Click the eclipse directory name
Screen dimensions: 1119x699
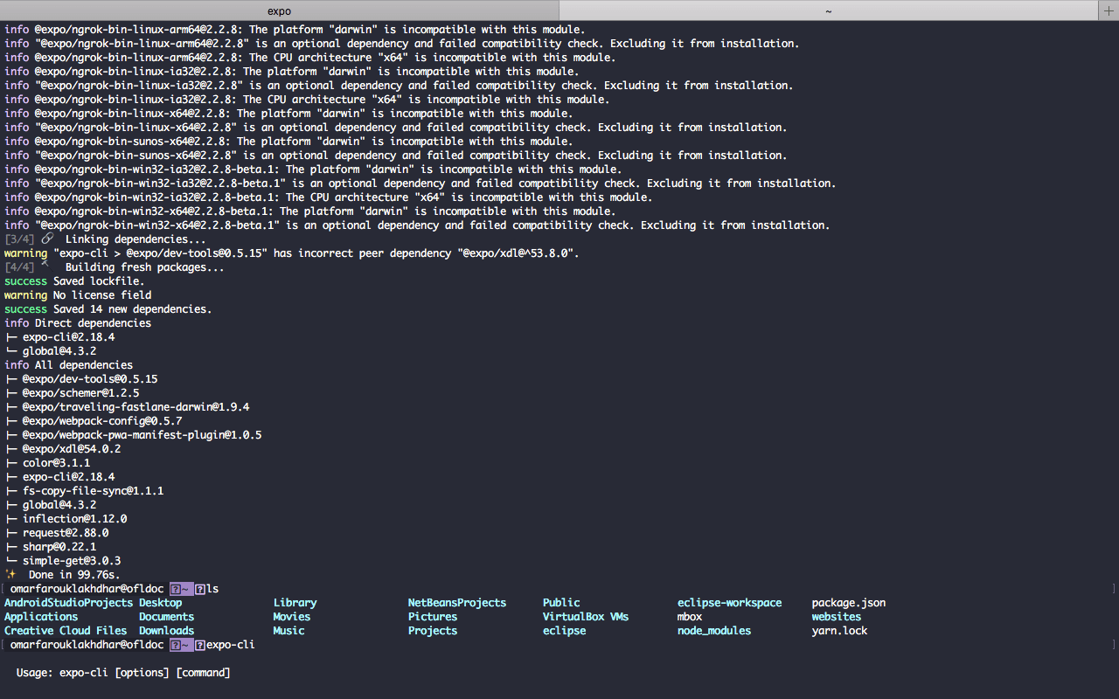[565, 631]
